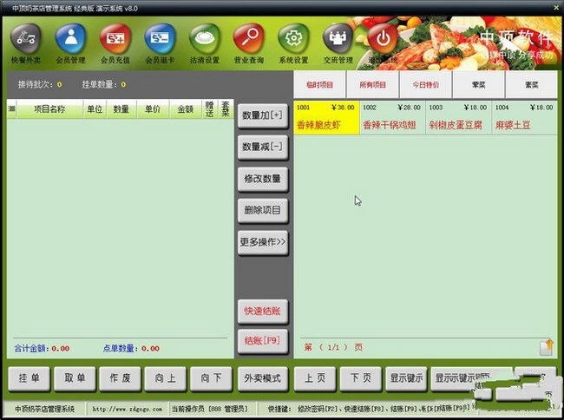Screen dimensions: 564x420
Task: Select the 荤菜 category tab
Action: coord(479,85)
